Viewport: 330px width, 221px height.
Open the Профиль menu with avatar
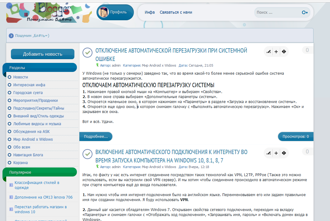click(115, 12)
